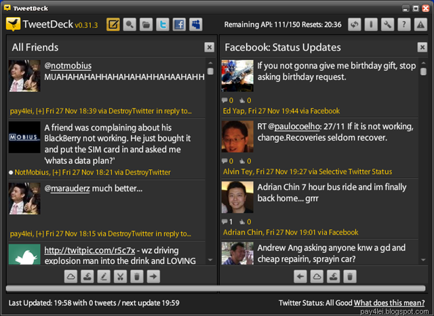This screenshot has height=316, width=434.
Task: Click cloud icon under All Friends column
Action: coord(71,277)
